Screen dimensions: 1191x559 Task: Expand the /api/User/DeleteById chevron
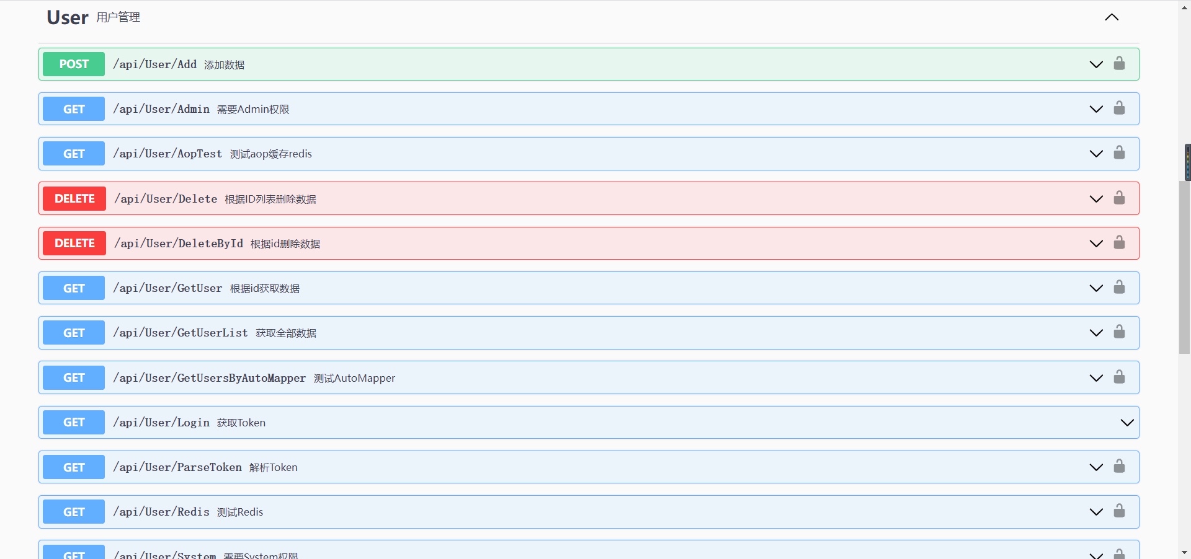tap(1096, 244)
